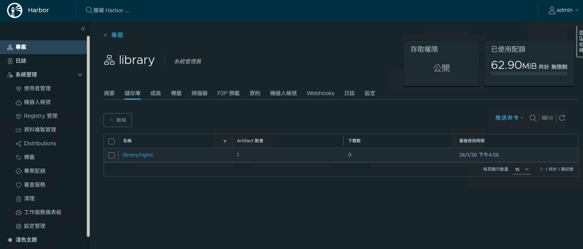Click the 設定管理 gear icon
Image resolution: width=583 pixels, height=249 pixels.
(19, 226)
